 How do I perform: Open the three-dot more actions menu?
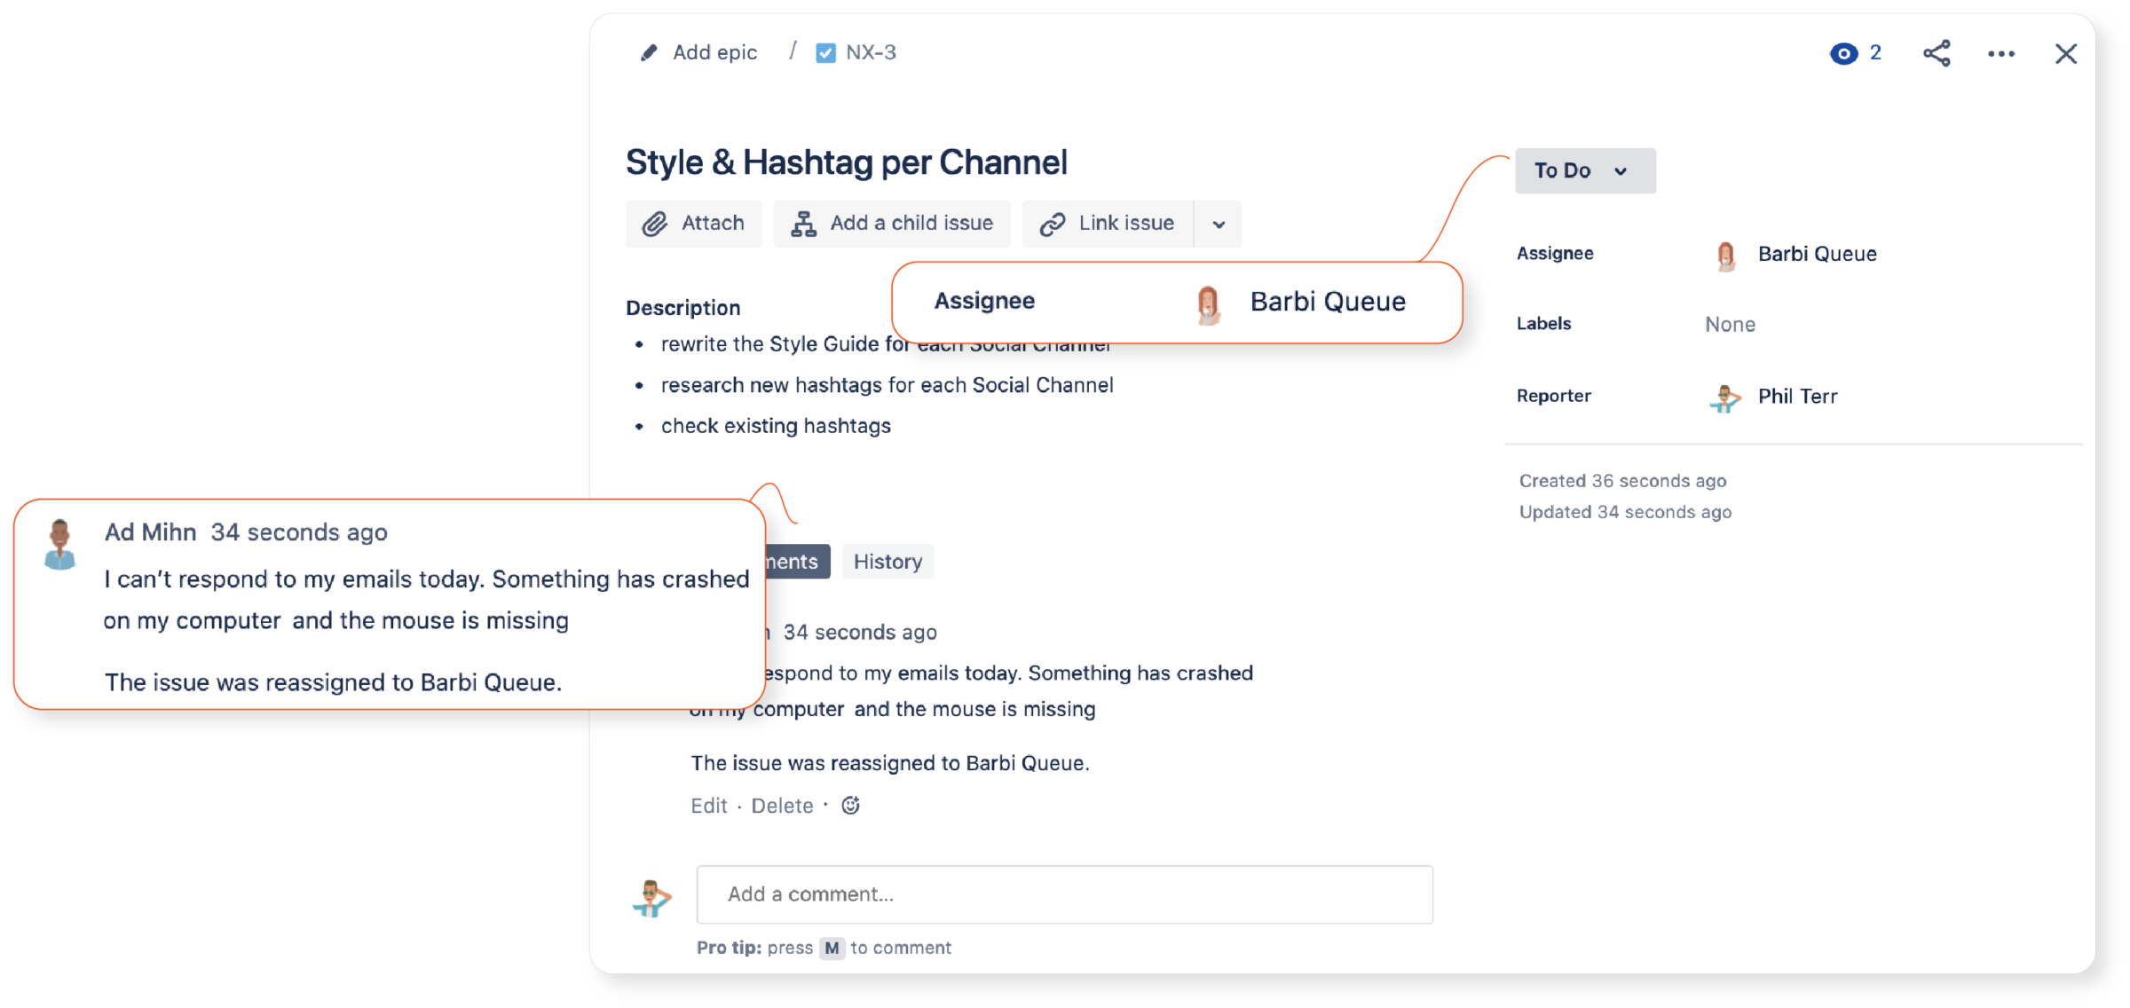[2001, 54]
